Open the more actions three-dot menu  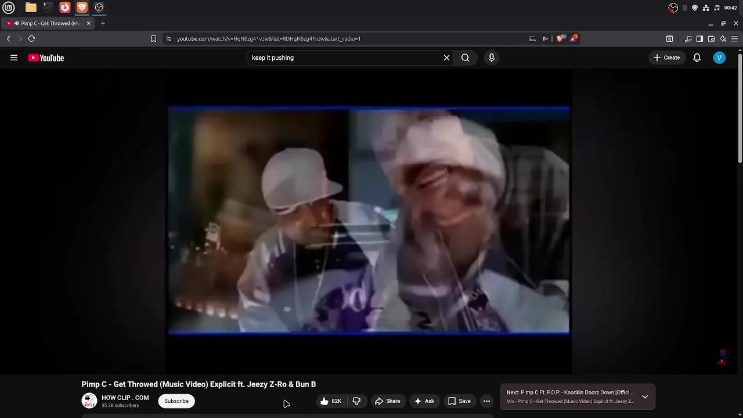point(487,401)
